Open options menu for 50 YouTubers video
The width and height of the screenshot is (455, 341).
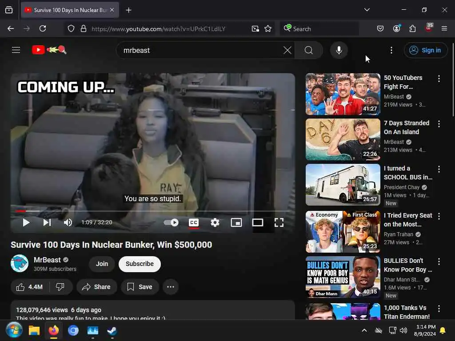[439, 79]
